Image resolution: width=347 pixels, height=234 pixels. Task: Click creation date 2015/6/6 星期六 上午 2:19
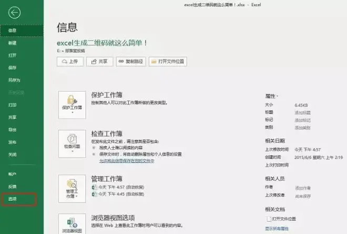(x=319, y=157)
